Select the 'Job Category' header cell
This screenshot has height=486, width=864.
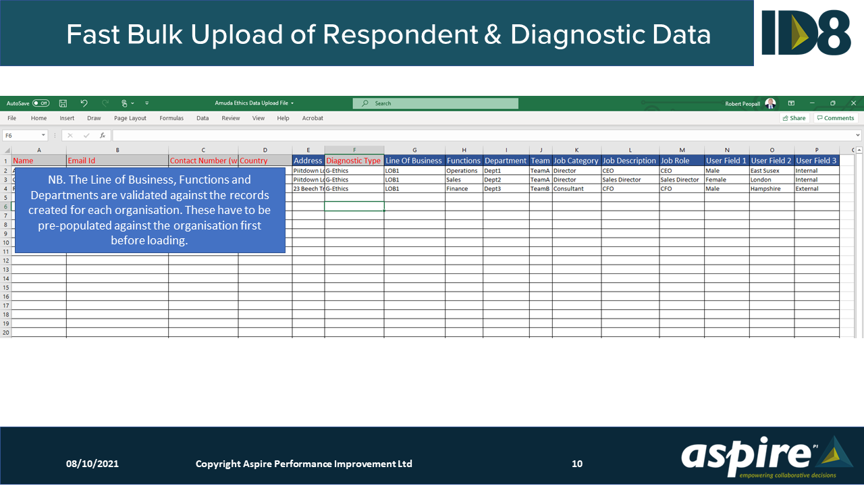coord(576,161)
